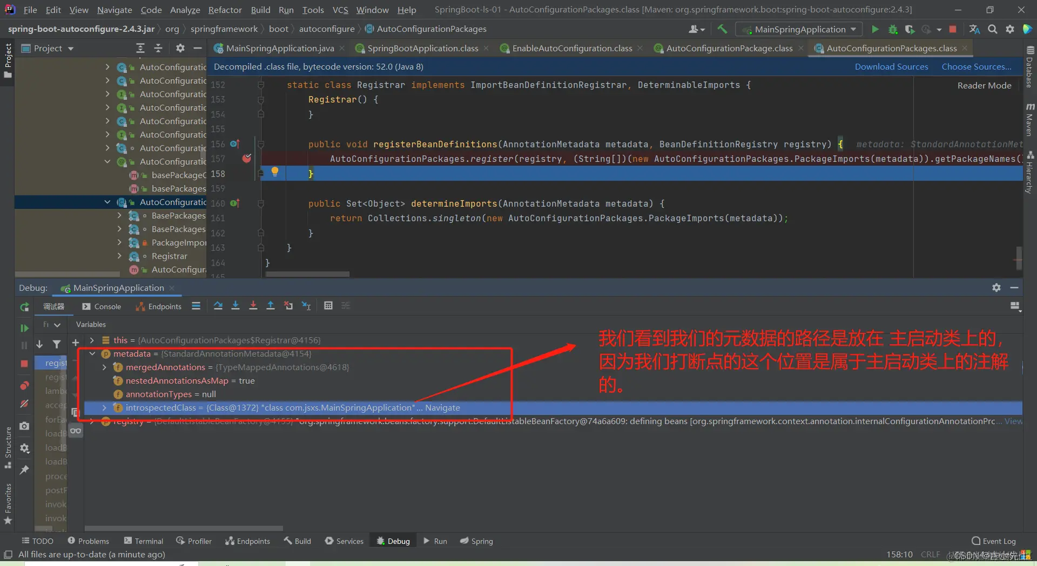Viewport: 1037px width, 566px height.
Task: Click the Build project hammer icon
Action: 722,29
